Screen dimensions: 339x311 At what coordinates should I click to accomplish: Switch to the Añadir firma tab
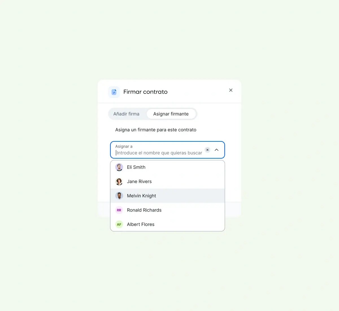126,114
